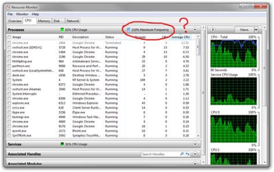Click the Resource Monitor title bar icon
Image resolution: width=274 pixels, height=172 pixels.
click(x=8, y=7)
